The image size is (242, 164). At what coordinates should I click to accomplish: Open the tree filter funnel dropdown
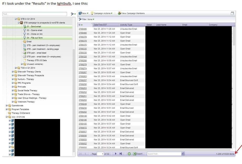coord(72,14)
